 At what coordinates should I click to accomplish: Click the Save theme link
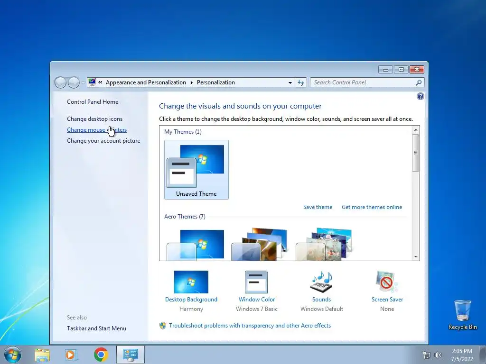(x=318, y=207)
